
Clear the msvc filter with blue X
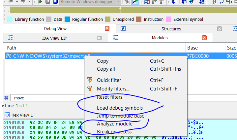(x=6, y=98)
